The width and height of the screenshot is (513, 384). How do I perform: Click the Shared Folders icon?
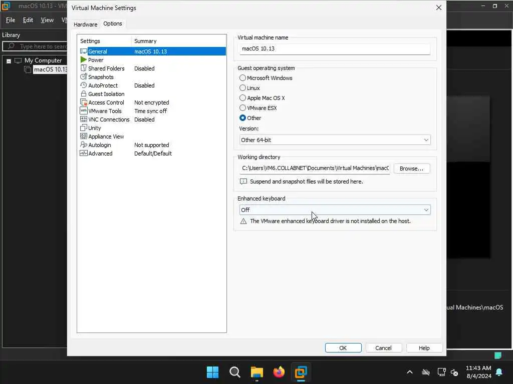pyautogui.click(x=84, y=68)
